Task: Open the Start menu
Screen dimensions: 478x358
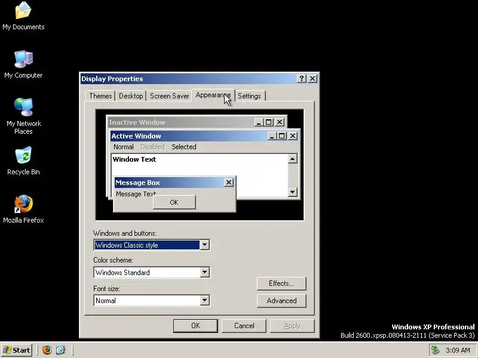Action: [x=17, y=350]
